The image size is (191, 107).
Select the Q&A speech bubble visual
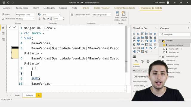[138, 51]
